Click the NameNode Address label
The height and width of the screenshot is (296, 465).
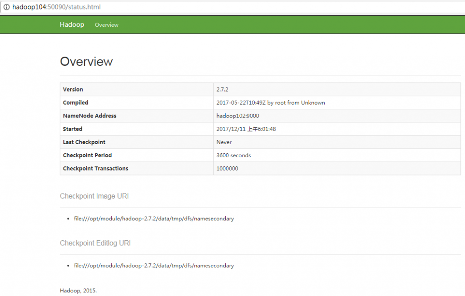click(89, 116)
